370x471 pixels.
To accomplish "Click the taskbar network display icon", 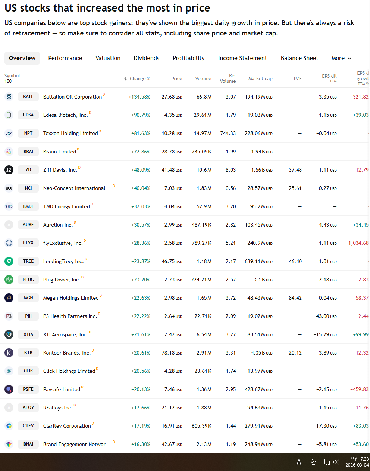I will click(x=327, y=462).
